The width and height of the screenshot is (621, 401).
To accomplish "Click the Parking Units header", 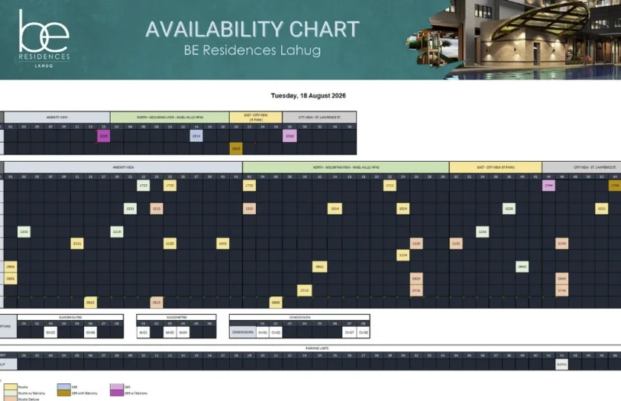I will (x=317, y=348).
